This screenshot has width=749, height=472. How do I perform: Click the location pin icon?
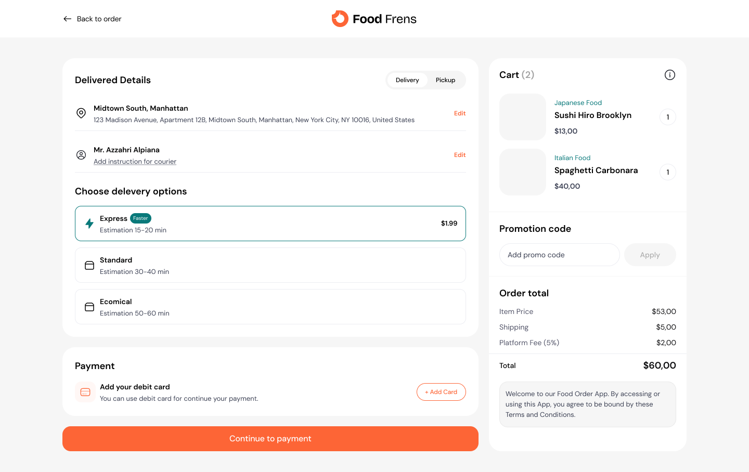[x=81, y=113]
